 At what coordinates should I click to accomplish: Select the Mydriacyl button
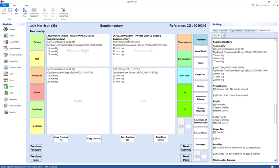37,109
